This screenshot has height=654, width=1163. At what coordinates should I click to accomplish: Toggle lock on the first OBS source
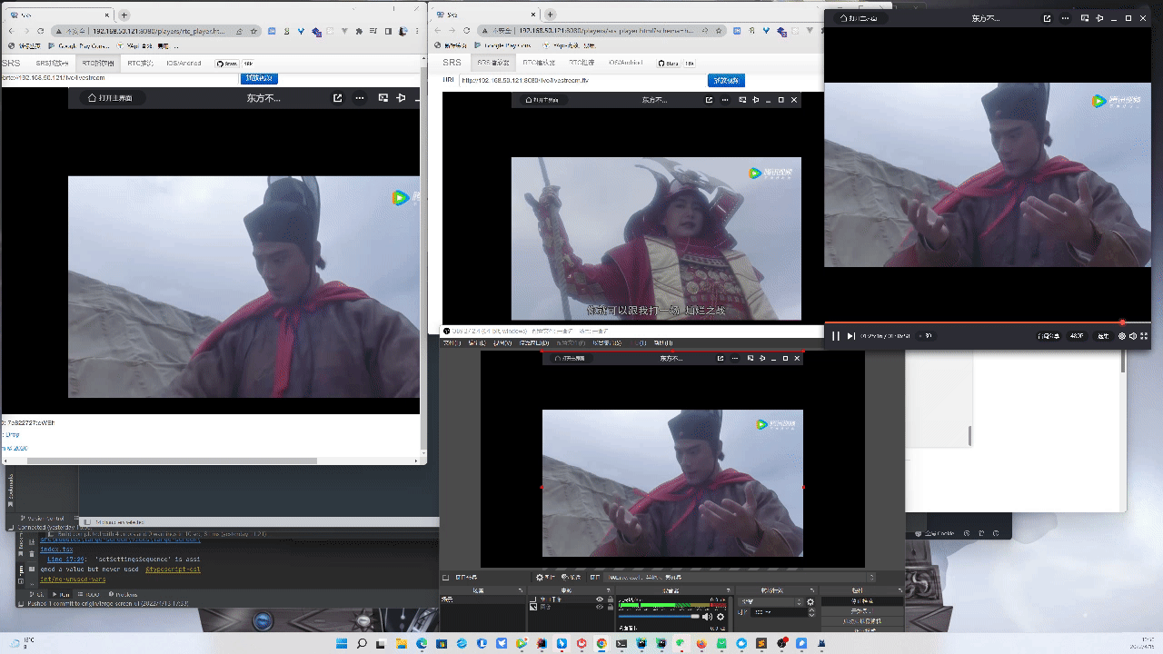pyautogui.click(x=609, y=599)
